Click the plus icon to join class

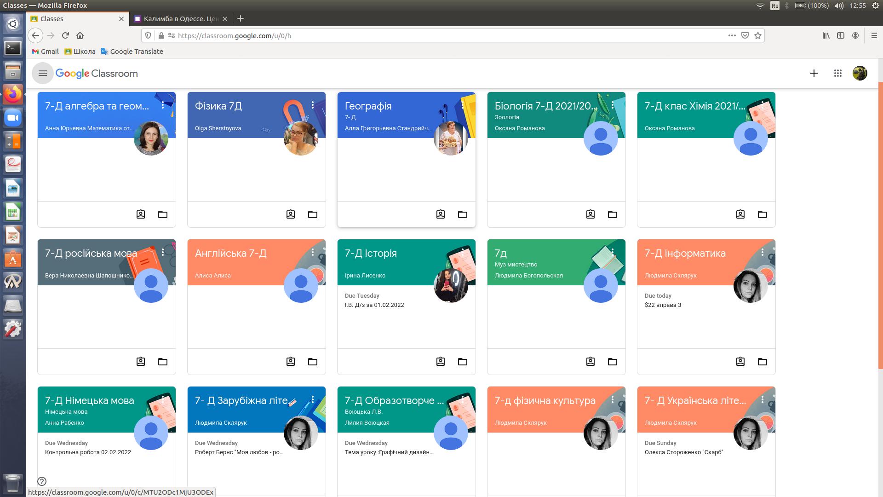coord(814,73)
